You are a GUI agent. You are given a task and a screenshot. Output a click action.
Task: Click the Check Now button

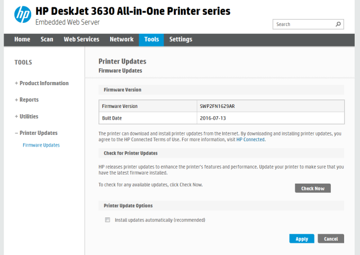313,188
